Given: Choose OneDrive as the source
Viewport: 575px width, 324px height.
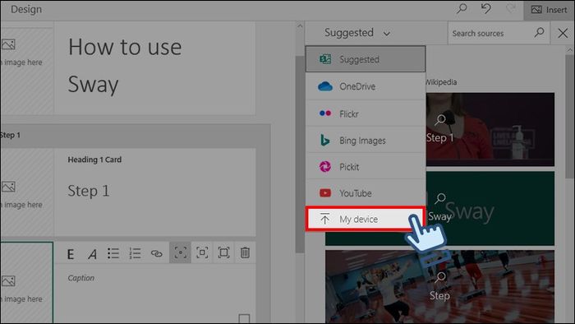Looking at the screenshot, I should pyautogui.click(x=366, y=86).
